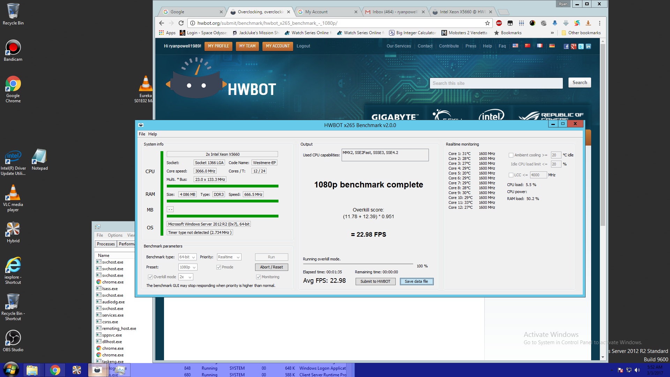Open HWBOT's Twitter icon
Image resolution: width=670 pixels, height=377 pixels.
(581, 46)
